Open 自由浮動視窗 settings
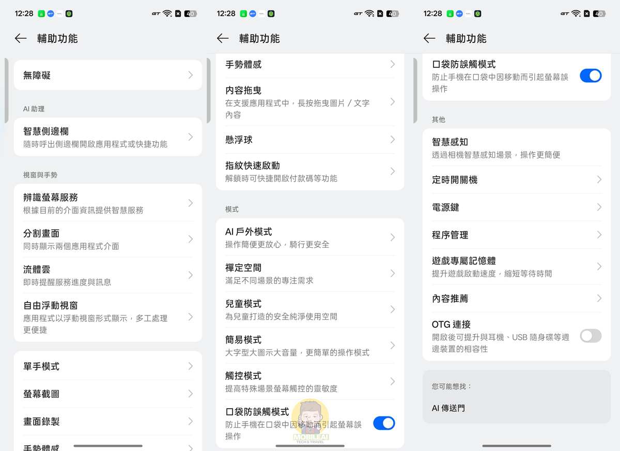The width and height of the screenshot is (620, 451). [108, 317]
